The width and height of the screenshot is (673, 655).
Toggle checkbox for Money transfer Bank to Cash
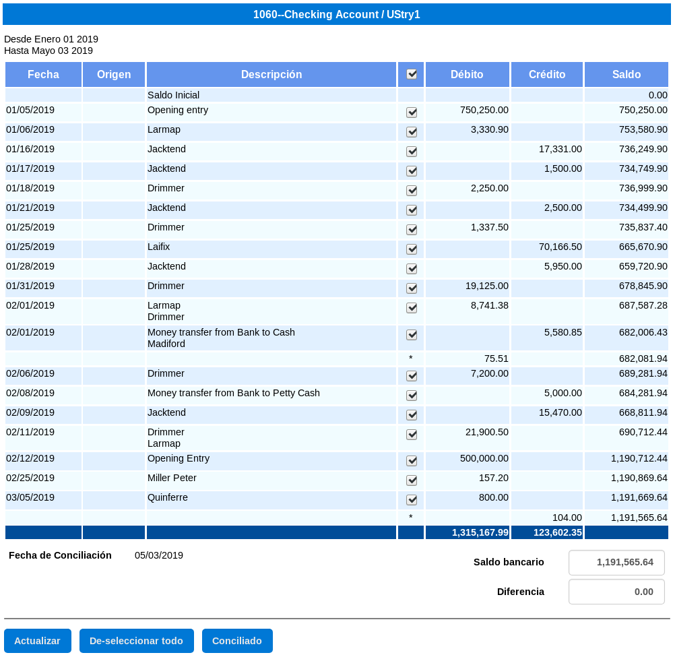(412, 335)
